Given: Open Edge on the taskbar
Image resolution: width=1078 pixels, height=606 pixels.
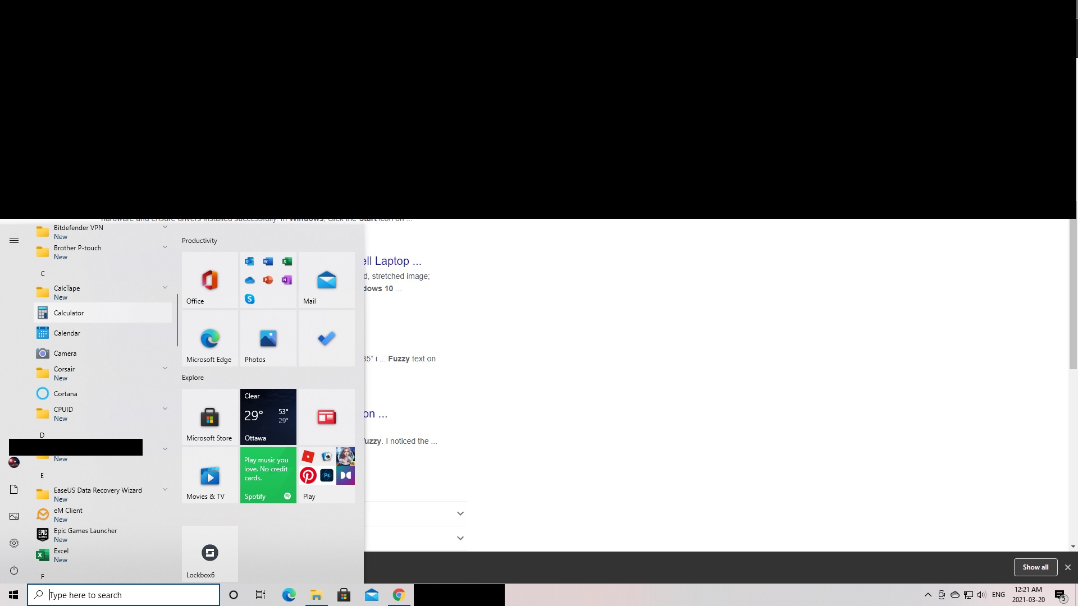Looking at the screenshot, I should (x=289, y=595).
